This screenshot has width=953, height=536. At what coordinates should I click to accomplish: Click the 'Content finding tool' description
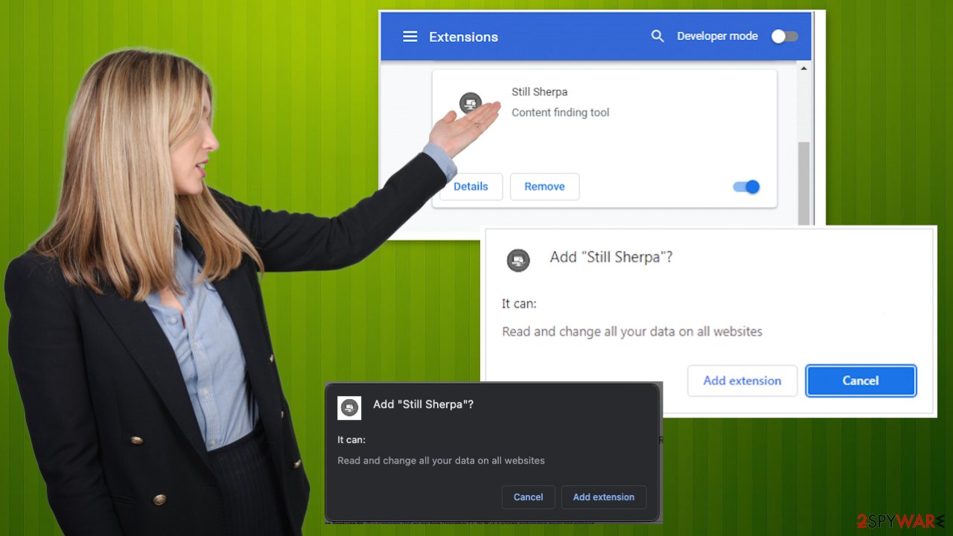coord(561,112)
